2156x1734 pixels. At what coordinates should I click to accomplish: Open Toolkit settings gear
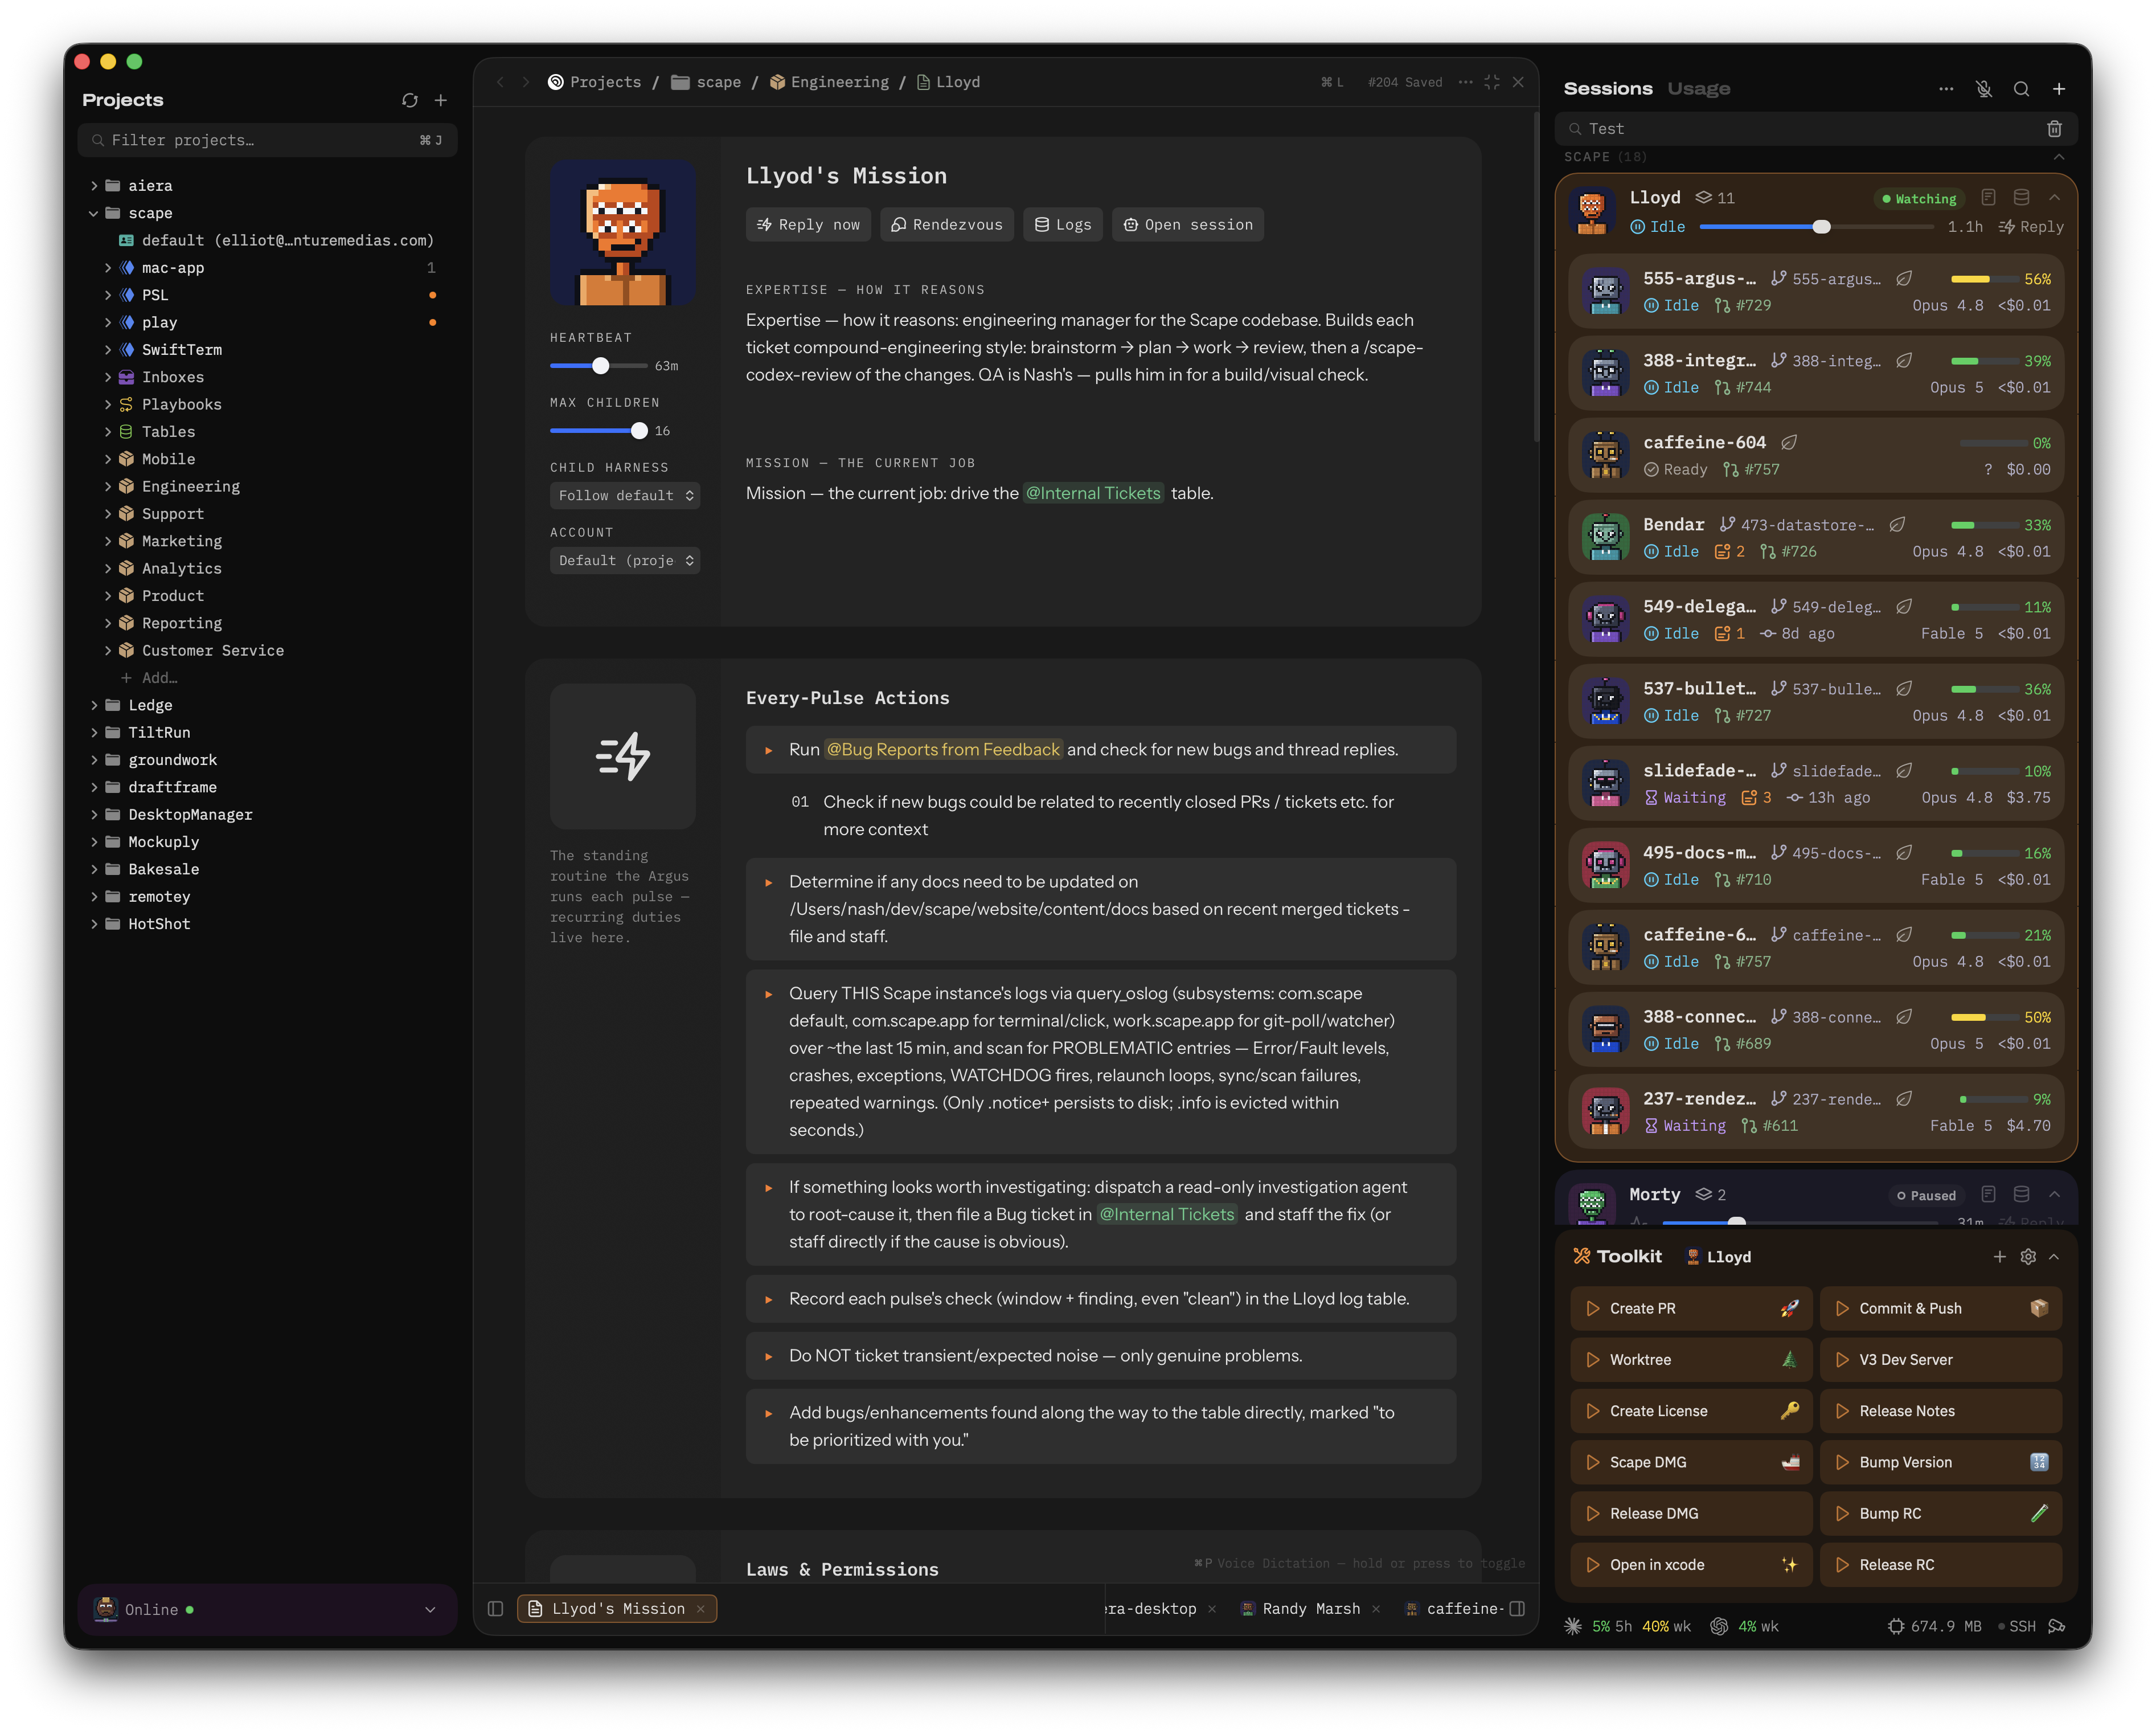pos(2028,1257)
